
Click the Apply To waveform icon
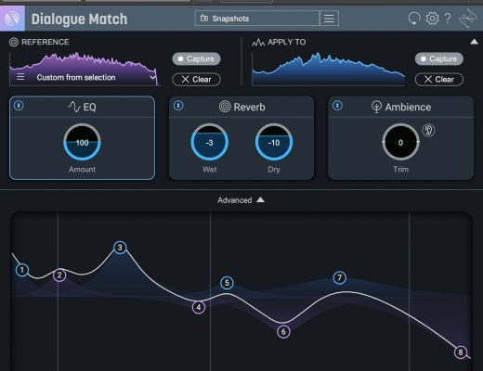258,42
